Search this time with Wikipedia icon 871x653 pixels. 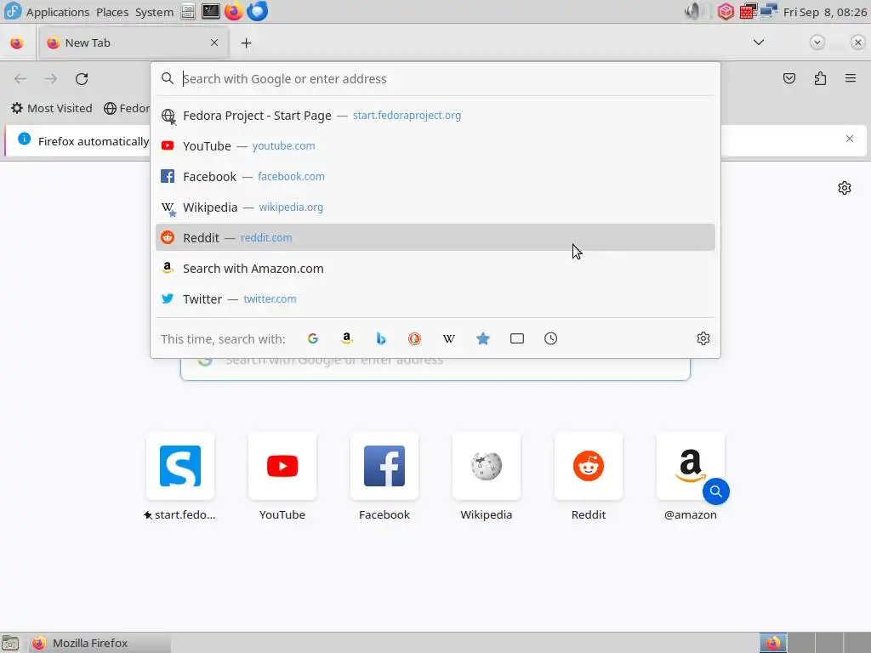click(x=449, y=338)
